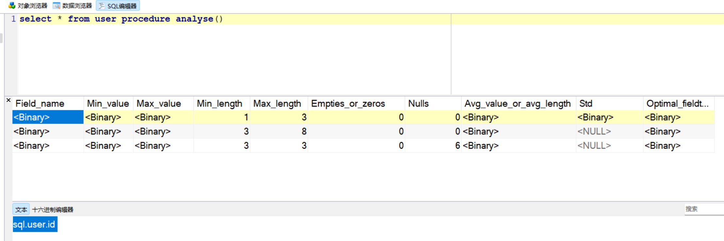Open the 对象浏览器 tab
Viewport: 724px width, 241px height.
[x=28, y=6]
